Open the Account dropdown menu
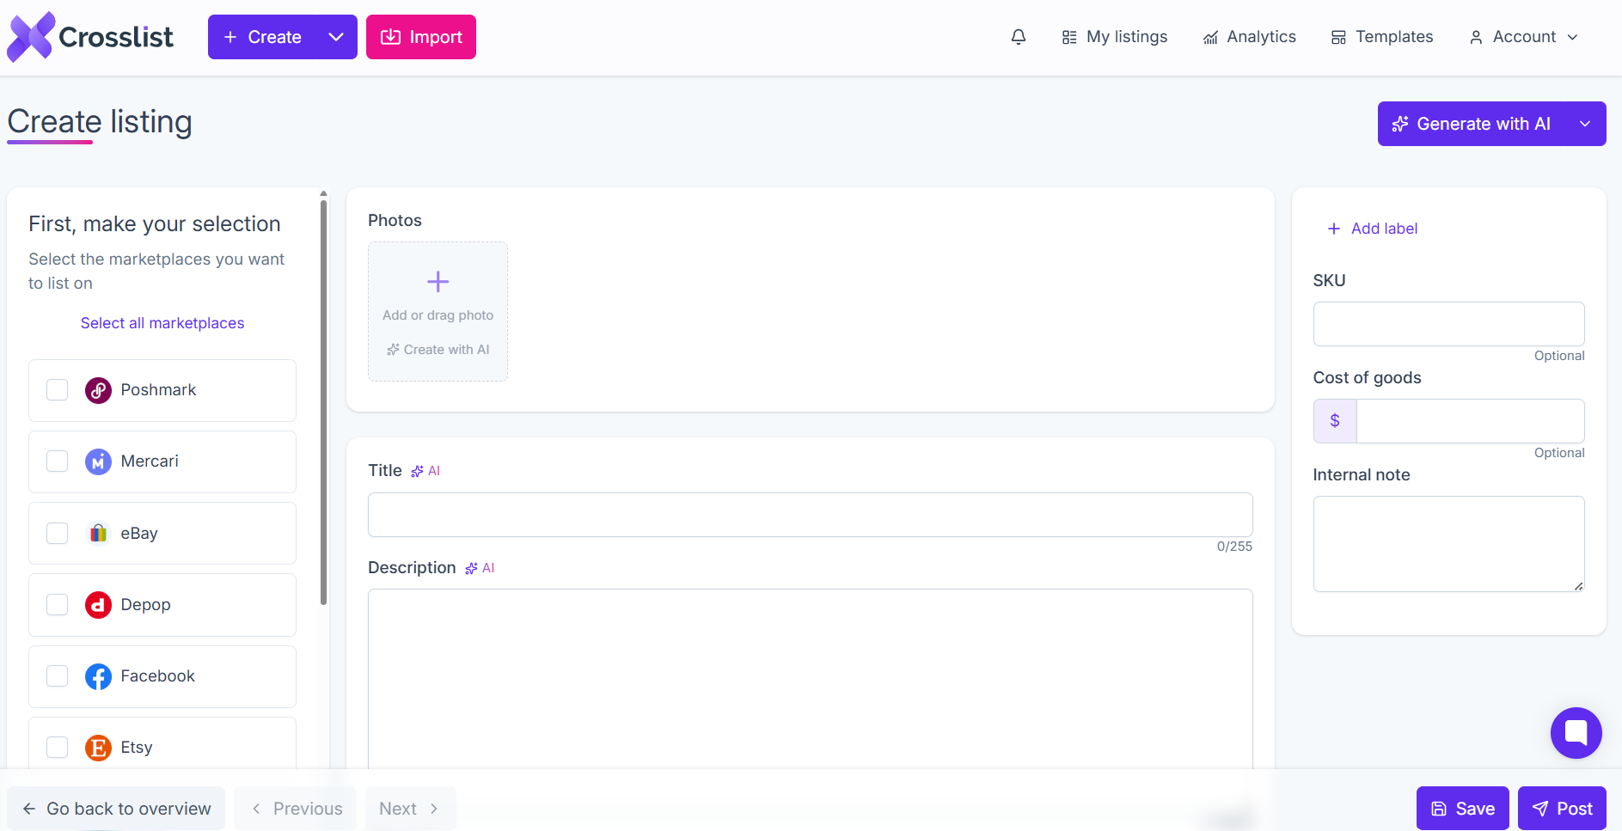This screenshot has height=831, width=1622. [x=1524, y=37]
